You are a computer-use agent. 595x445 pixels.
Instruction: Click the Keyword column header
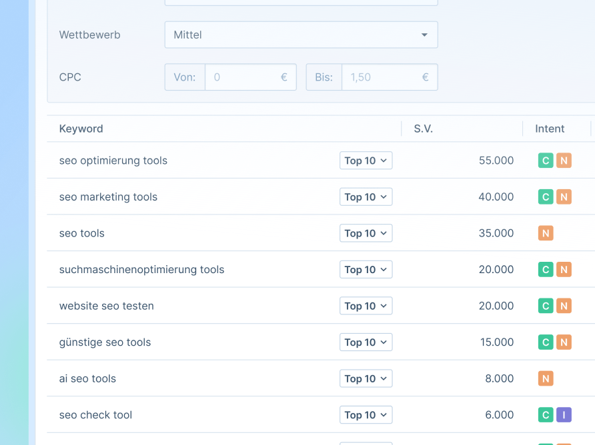pyautogui.click(x=81, y=129)
